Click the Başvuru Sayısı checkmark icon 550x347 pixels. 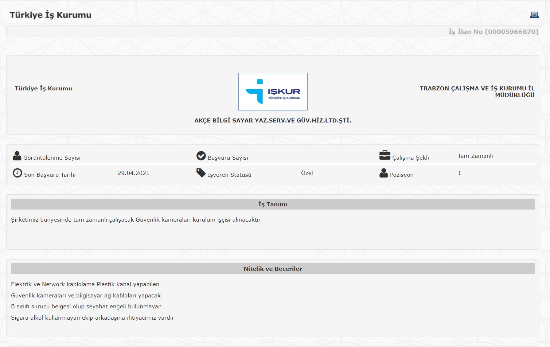point(201,156)
